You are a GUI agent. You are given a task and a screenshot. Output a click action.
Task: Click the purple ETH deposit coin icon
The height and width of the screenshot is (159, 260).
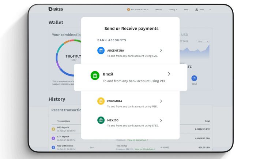point(53,138)
